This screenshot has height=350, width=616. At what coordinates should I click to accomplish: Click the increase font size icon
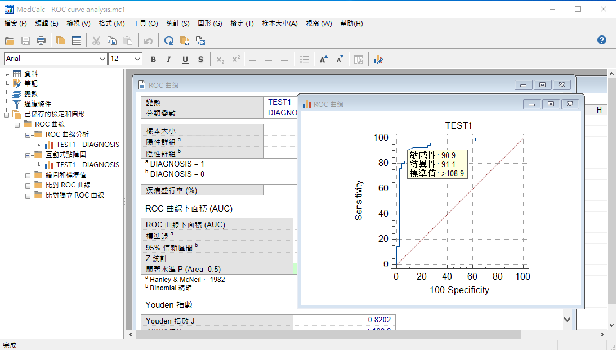324,59
